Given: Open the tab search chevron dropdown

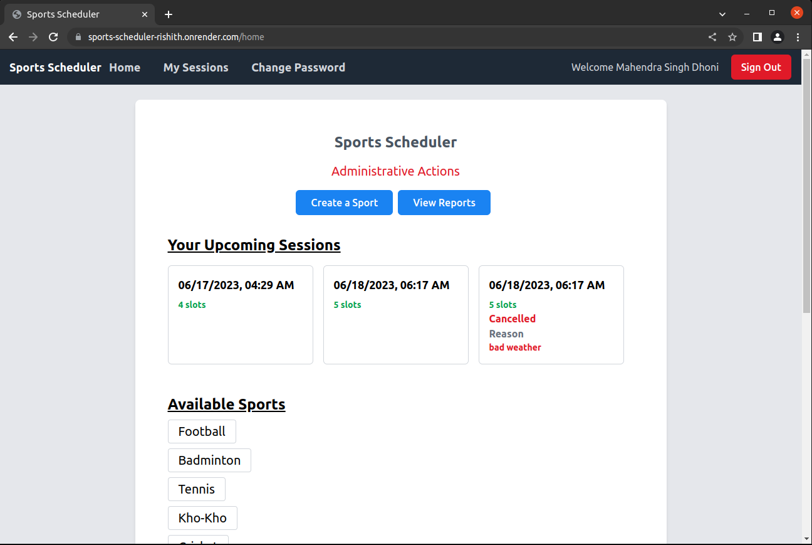Looking at the screenshot, I should [722, 13].
